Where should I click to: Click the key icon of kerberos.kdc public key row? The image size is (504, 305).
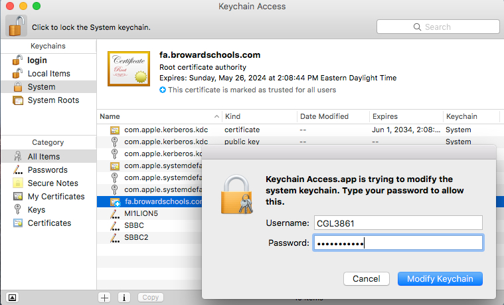pyautogui.click(x=114, y=142)
